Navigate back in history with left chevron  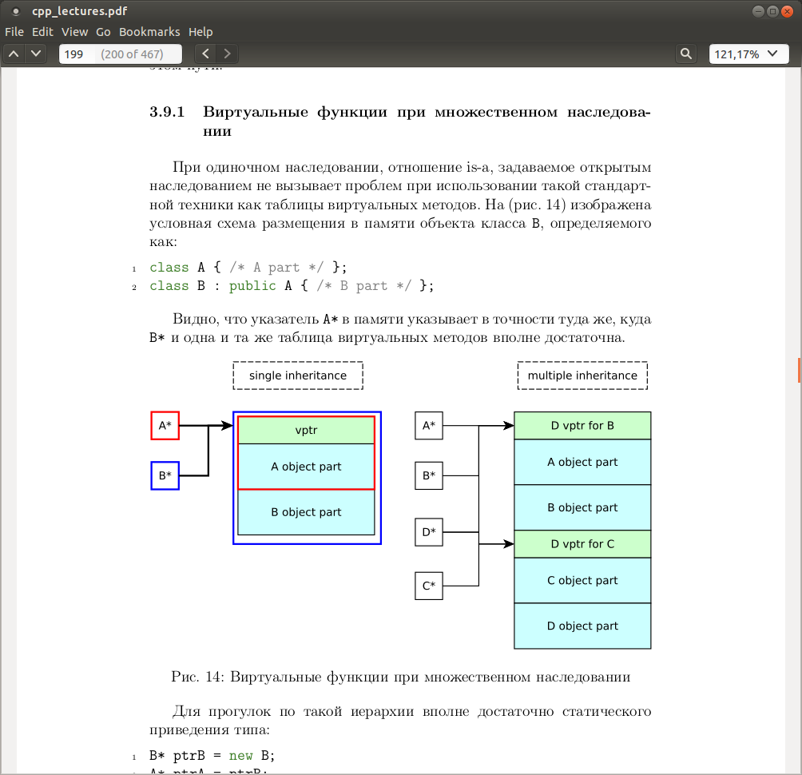[x=205, y=54]
